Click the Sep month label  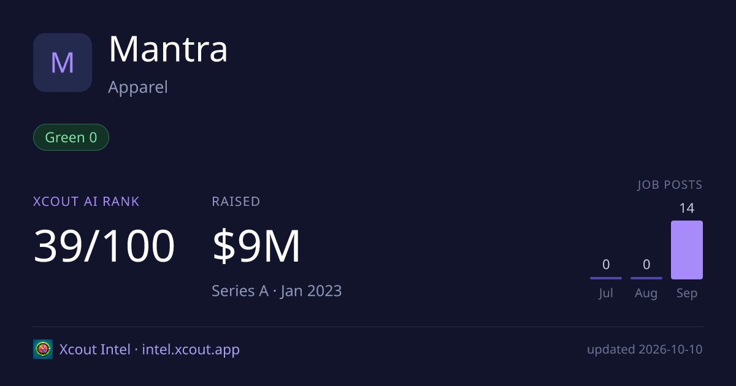[x=687, y=293]
